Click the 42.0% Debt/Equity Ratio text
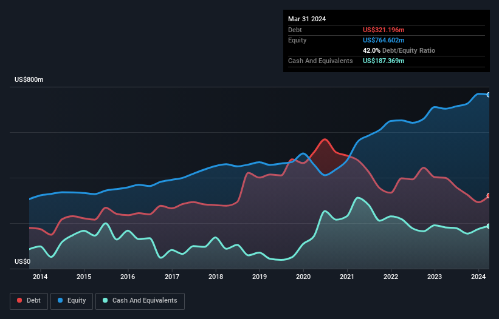The width and height of the screenshot is (499, 319). 399,50
